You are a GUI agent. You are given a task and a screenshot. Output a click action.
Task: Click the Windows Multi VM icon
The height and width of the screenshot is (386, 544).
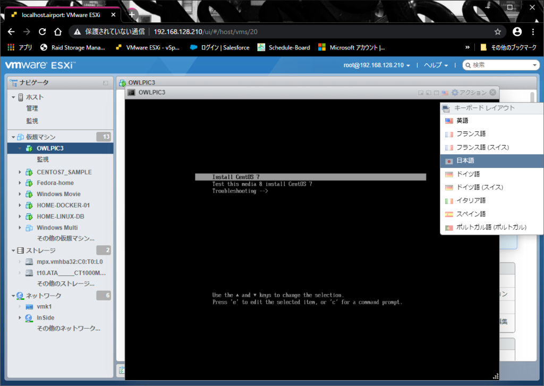[29, 228]
